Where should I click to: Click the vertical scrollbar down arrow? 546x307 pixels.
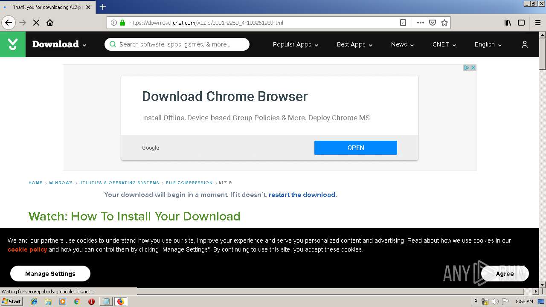(543, 284)
